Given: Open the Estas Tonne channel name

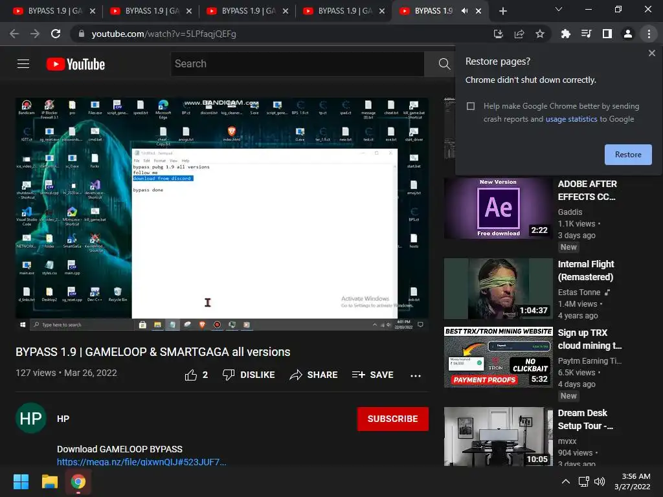Looking at the screenshot, I should [579, 293].
